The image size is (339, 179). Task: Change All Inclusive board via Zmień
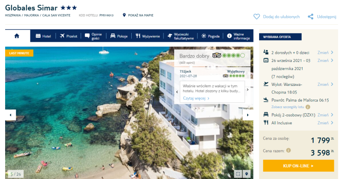pyautogui.click(x=325, y=123)
